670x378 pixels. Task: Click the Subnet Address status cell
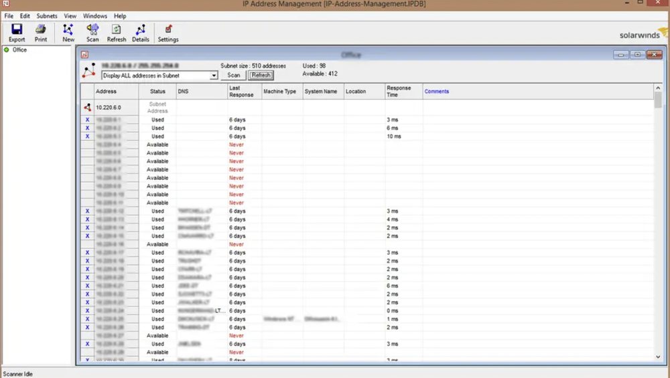click(157, 108)
